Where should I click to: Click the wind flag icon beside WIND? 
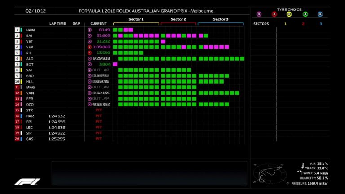pos(300,172)
